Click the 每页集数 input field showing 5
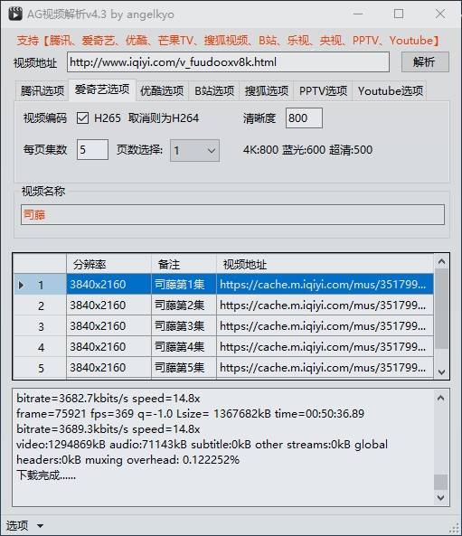The height and width of the screenshot is (536, 462). coord(92,150)
